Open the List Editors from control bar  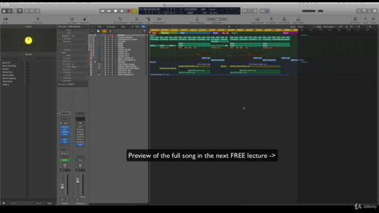[359, 11]
